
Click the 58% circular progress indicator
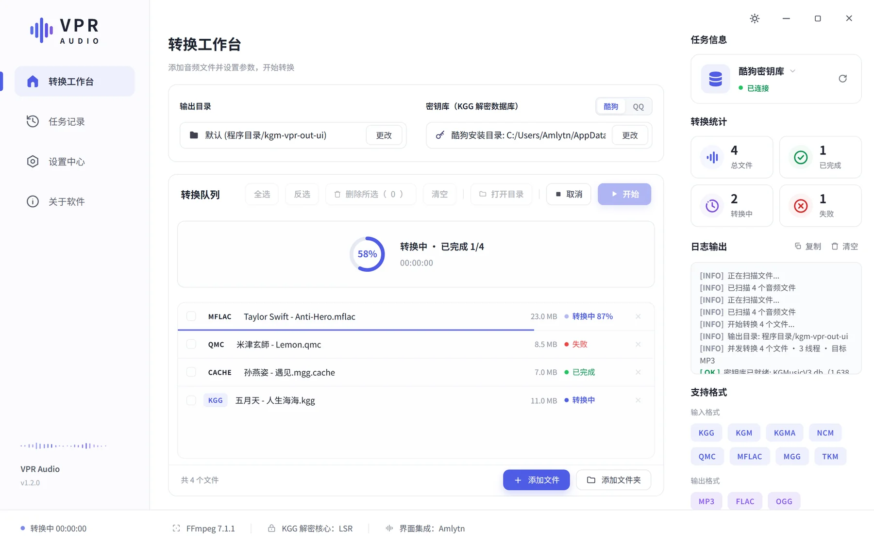click(x=367, y=254)
